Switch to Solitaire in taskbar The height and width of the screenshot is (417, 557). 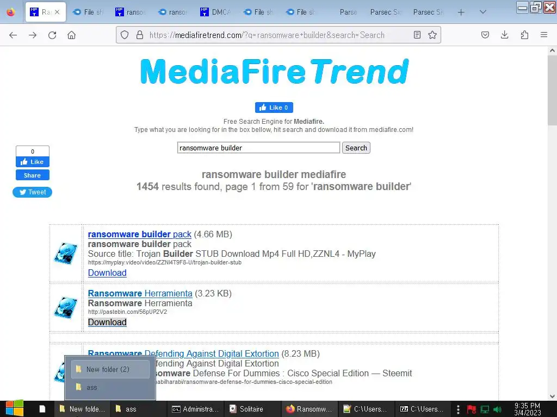coord(252,409)
